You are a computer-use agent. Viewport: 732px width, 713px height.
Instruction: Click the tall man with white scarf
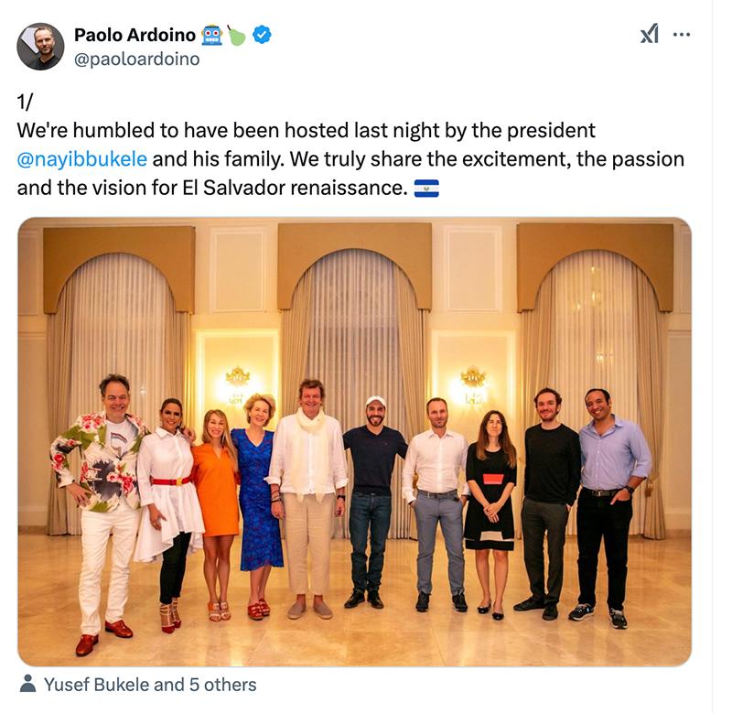tap(310, 485)
